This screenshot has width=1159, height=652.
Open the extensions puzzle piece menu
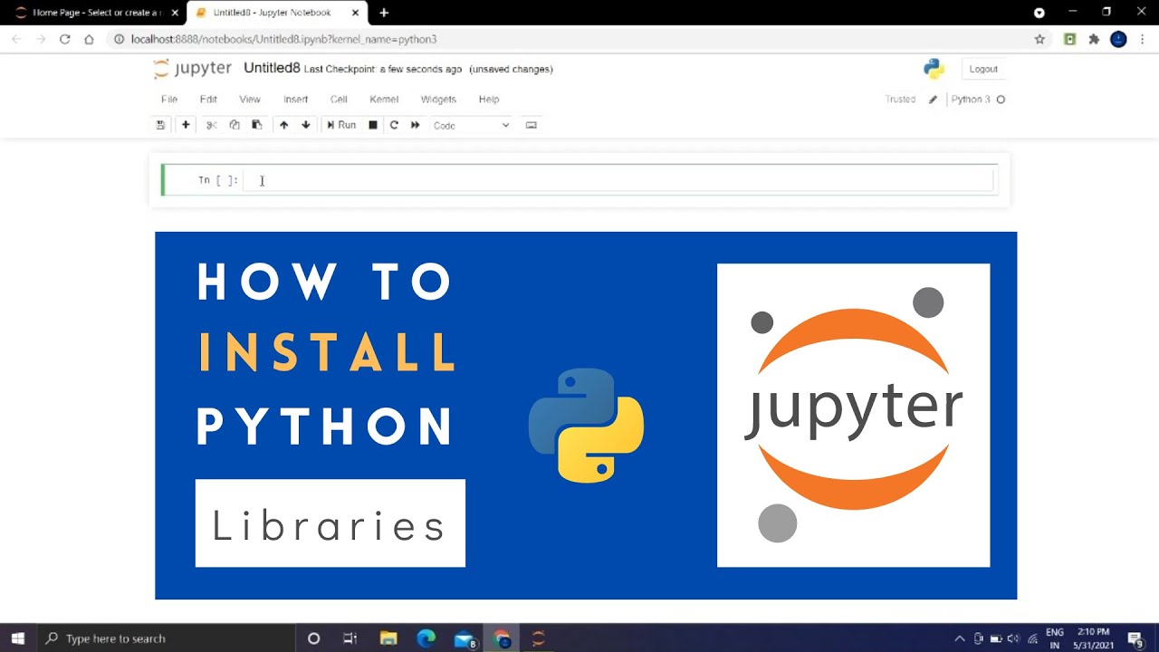[1094, 39]
